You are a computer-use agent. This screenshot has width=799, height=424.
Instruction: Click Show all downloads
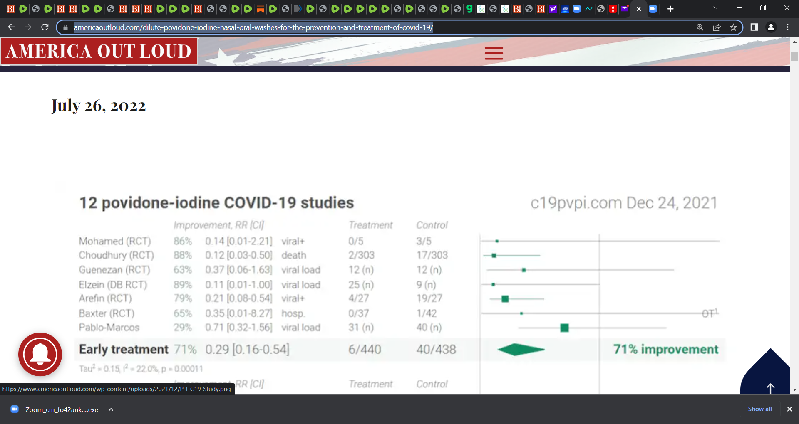pyautogui.click(x=760, y=409)
